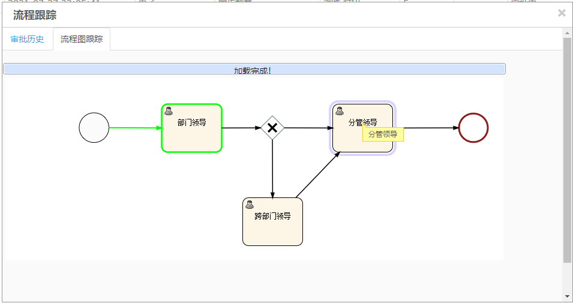This screenshot has width=573, height=303.
Task: Click the vertical scrollbar thumb
Action: pos(567,150)
